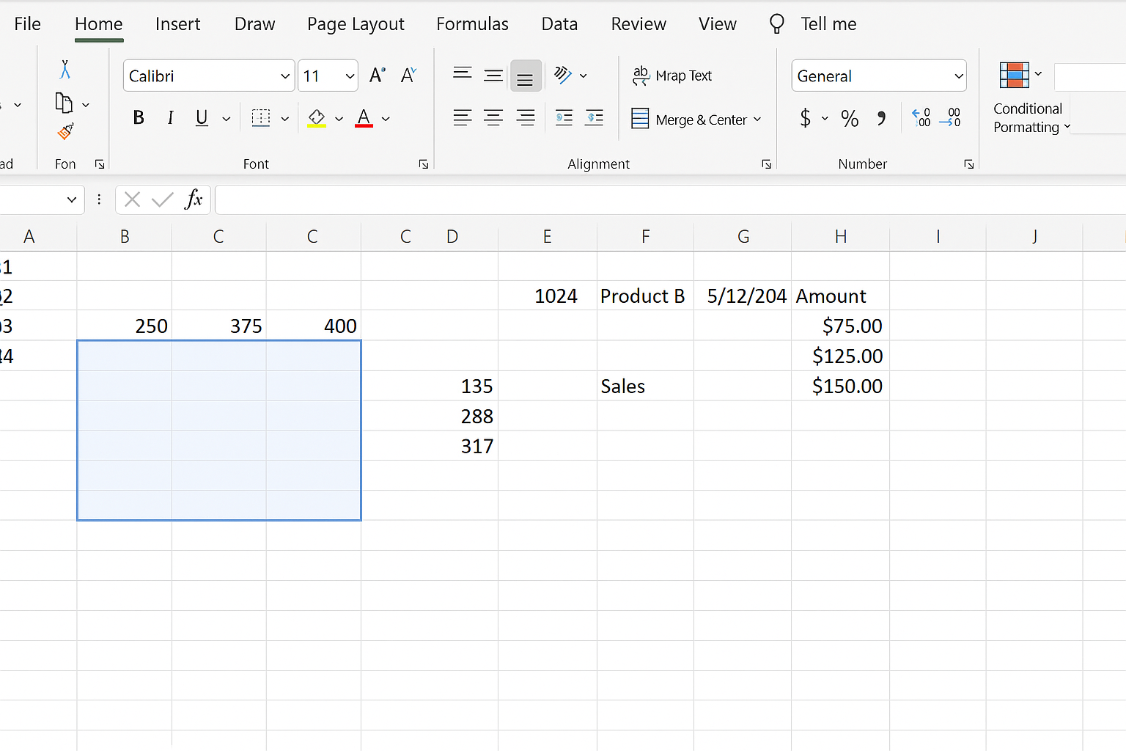Image resolution: width=1126 pixels, height=751 pixels.
Task: Center text horizontally
Action: (493, 117)
